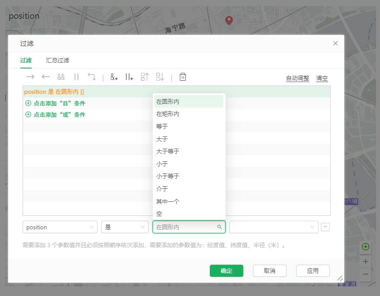Viewport: 380px width, 296px height.
Task: Zoom in the map with plus button
Action: pyautogui.click(x=366, y=262)
